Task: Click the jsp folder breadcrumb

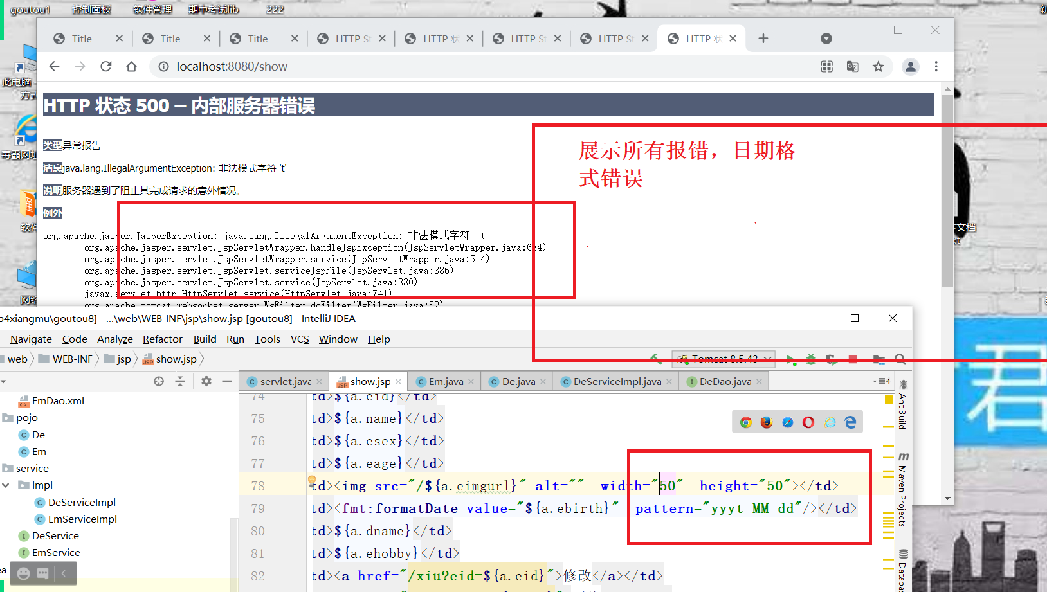Action: [118, 359]
